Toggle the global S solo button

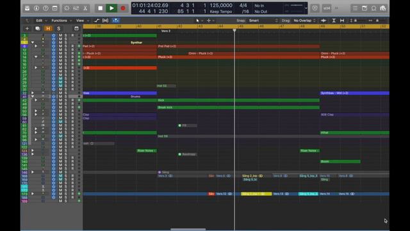point(58,28)
